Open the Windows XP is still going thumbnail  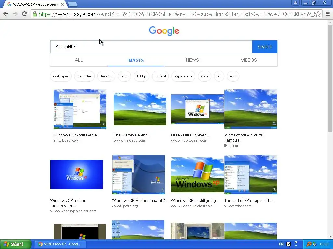pos(197,175)
